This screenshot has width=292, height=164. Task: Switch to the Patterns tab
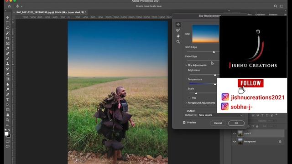(273, 15)
